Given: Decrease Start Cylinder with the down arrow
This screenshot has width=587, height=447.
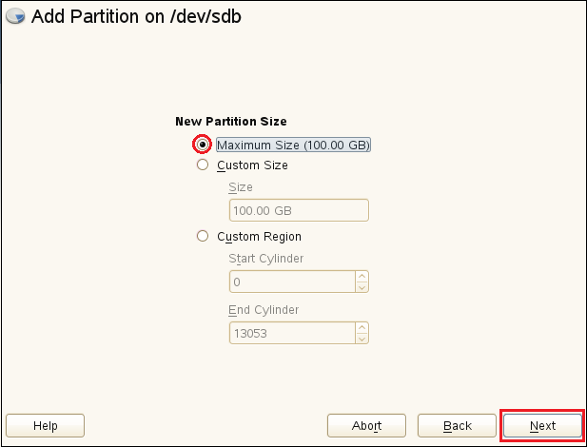Looking at the screenshot, I should (362, 286).
